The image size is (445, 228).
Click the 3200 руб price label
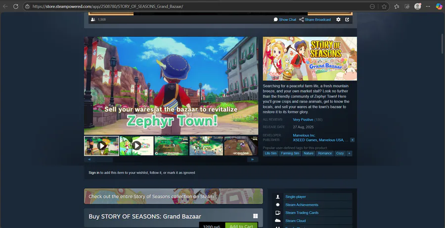coord(212,227)
